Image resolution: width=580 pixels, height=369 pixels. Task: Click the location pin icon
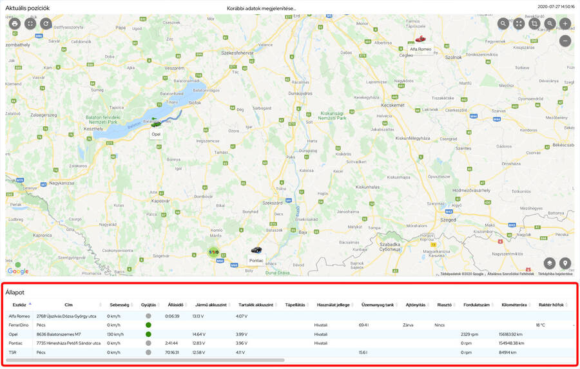point(565,263)
